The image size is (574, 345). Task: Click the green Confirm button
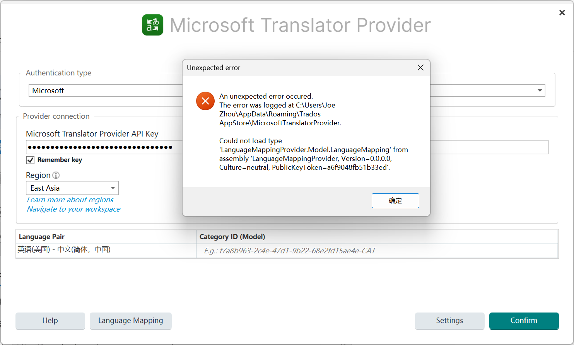pyautogui.click(x=524, y=321)
